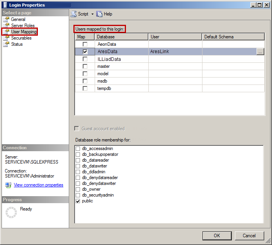272x245 pixels.
Task: Open the Script dropdown arrow
Action: pyautogui.click(x=92, y=14)
